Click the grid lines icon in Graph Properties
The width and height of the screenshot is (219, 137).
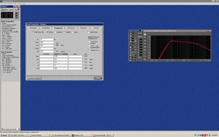click(133, 36)
